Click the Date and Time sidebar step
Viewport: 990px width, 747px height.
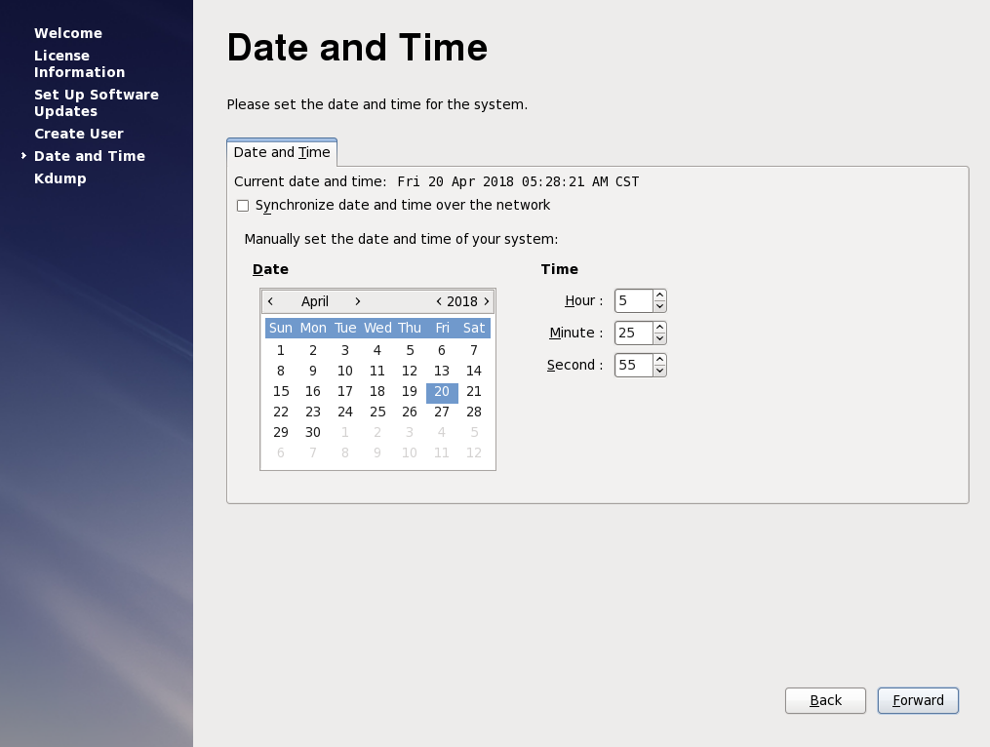click(90, 156)
